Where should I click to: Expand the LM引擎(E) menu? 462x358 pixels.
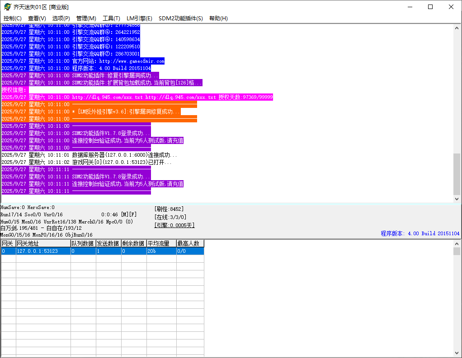[139, 19]
